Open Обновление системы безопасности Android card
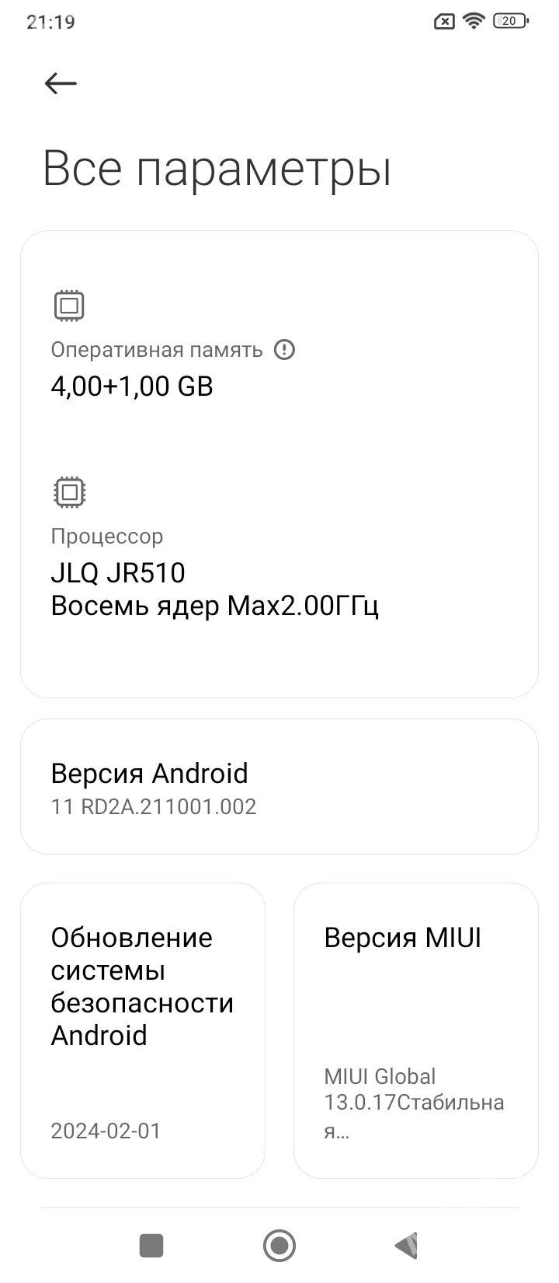Image resolution: width=559 pixels, height=1283 pixels. coord(143,1030)
